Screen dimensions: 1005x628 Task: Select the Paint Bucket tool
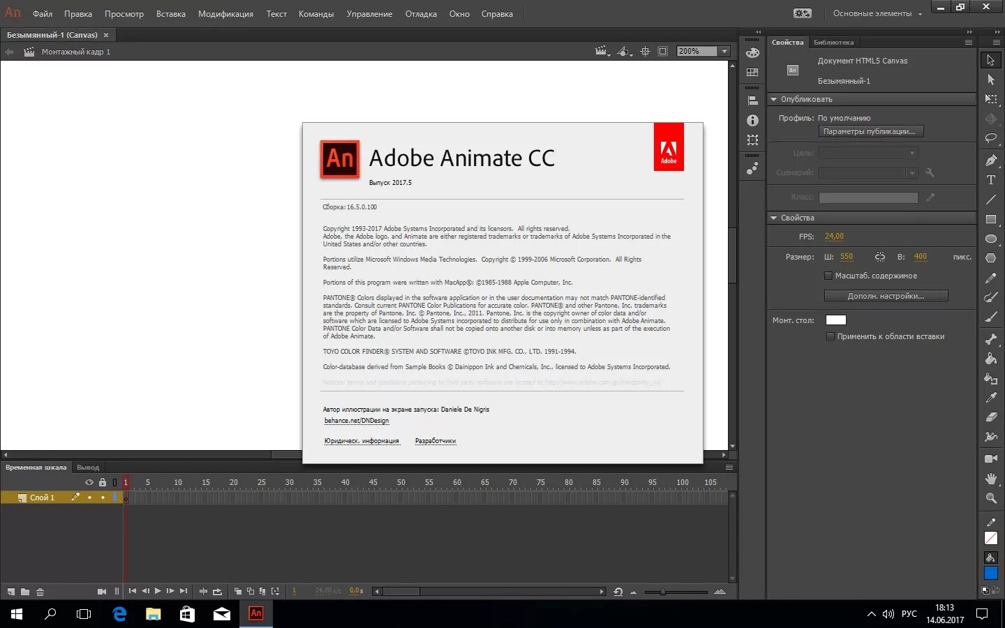tap(991, 359)
